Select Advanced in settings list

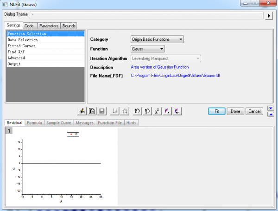click(x=45, y=58)
